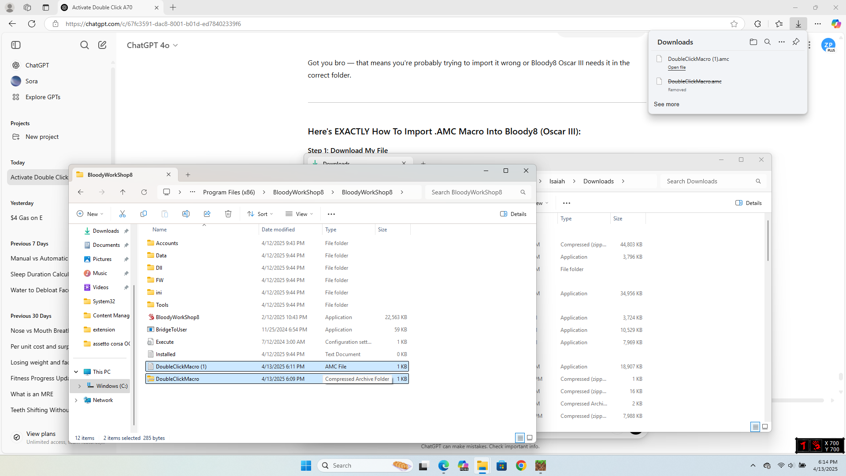Click the Cut icon in Explorer toolbar
This screenshot has width=846, height=476.
[x=122, y=214]
